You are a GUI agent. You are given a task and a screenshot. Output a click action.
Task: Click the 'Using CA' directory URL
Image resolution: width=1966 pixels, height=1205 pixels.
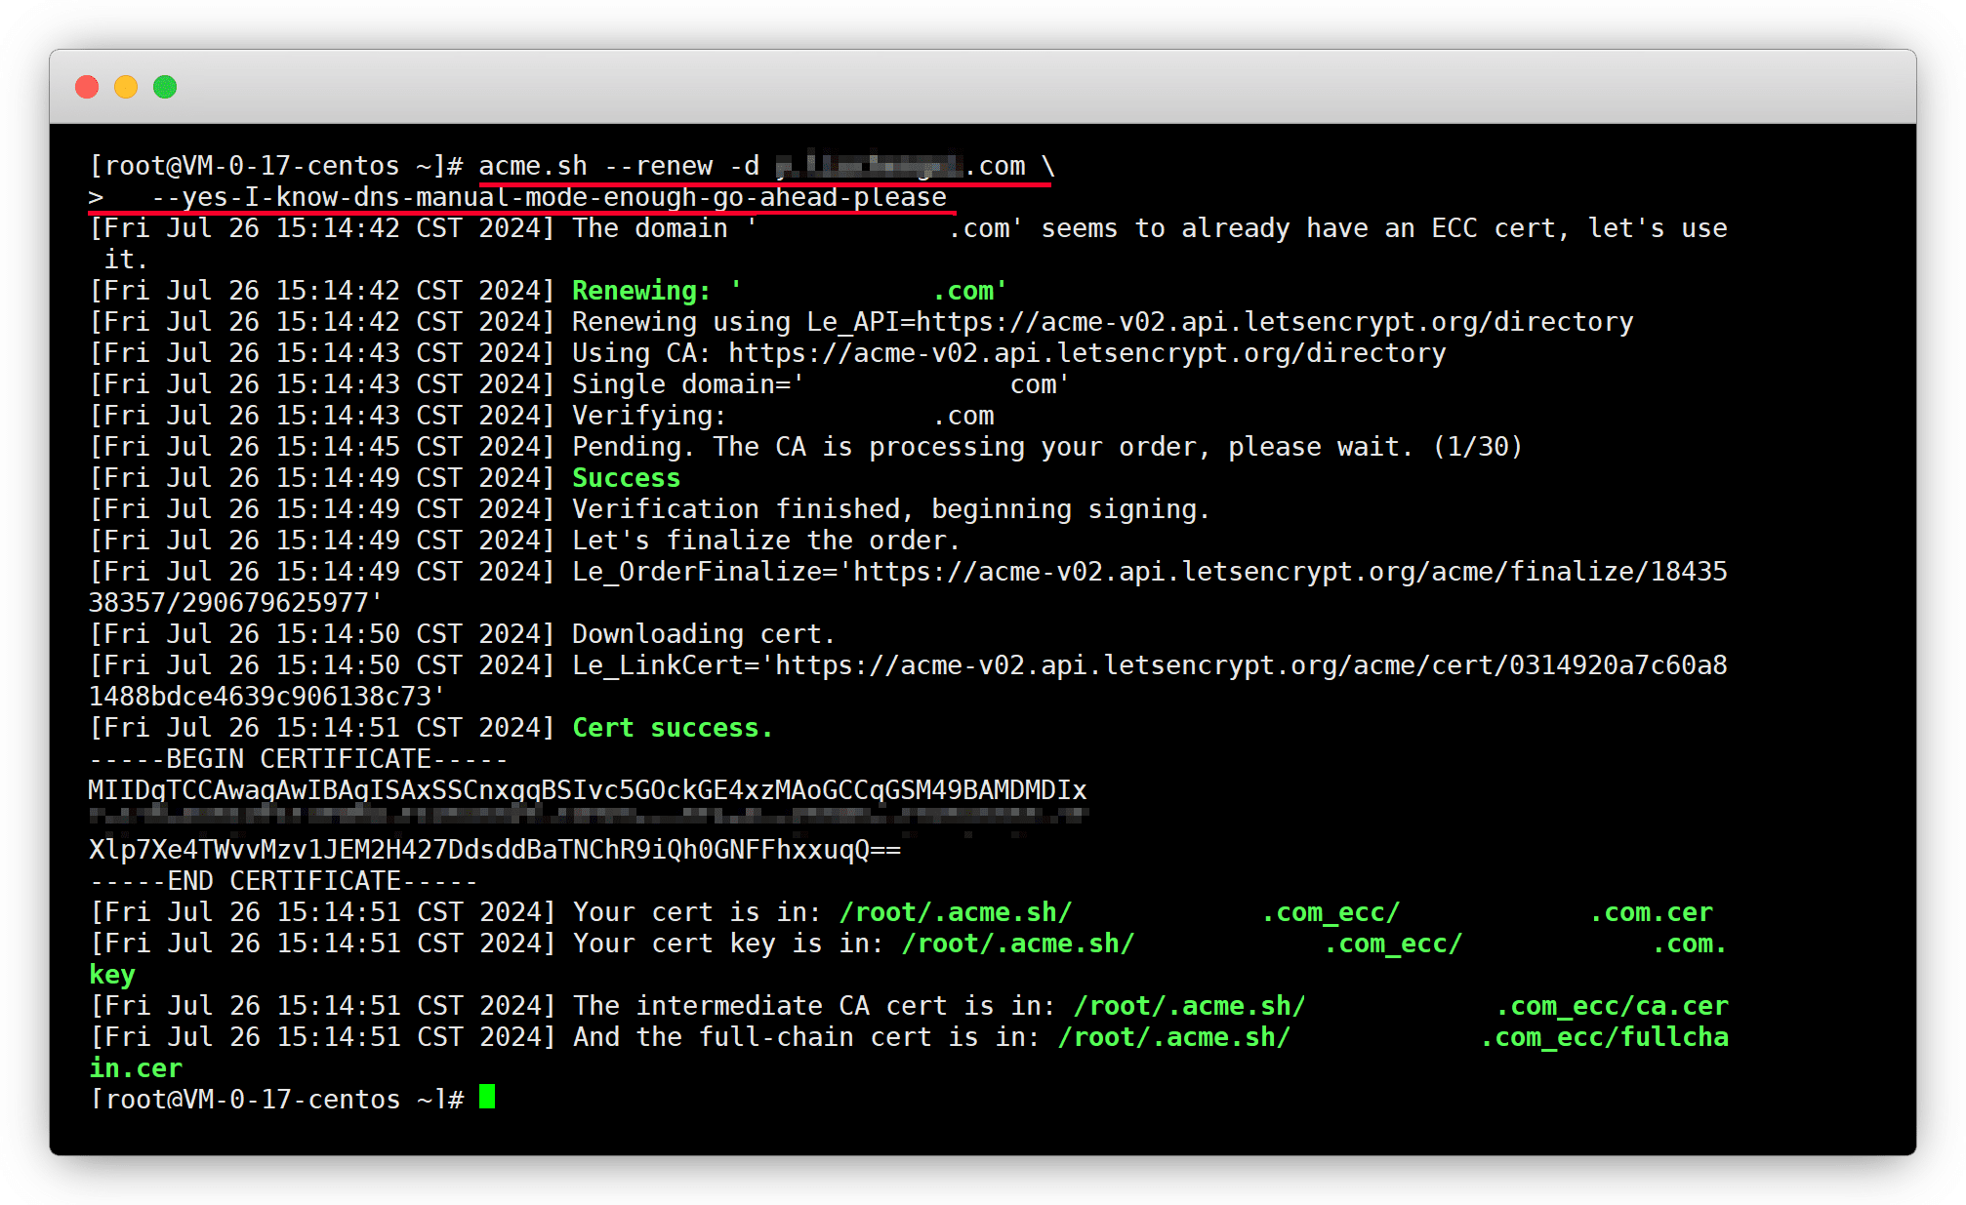[1086, 353]
